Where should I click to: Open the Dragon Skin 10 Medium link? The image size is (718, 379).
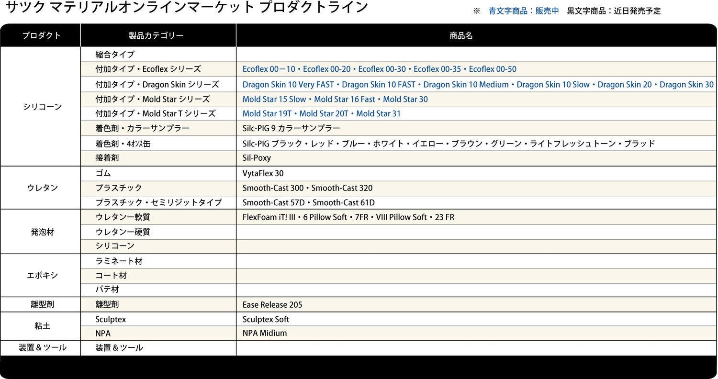coord(466,85)
